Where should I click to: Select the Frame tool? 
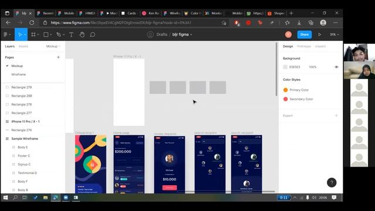(x=33, y=35)
